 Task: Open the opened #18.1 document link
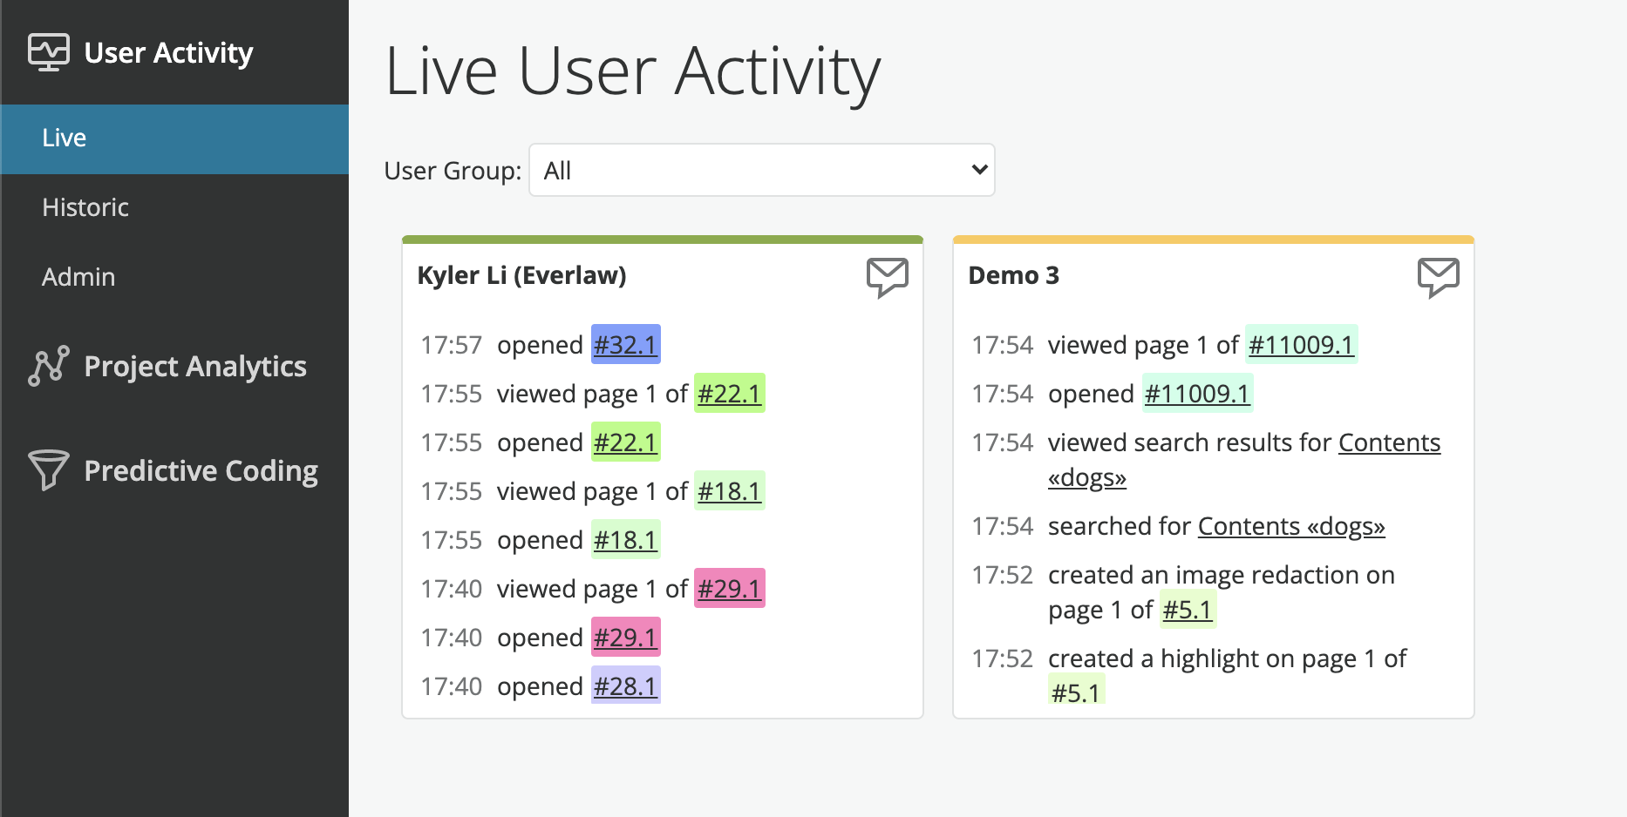[625, 540]
